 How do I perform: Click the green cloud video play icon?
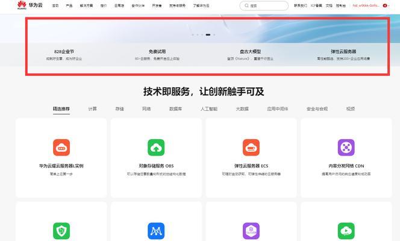(346, 231)
